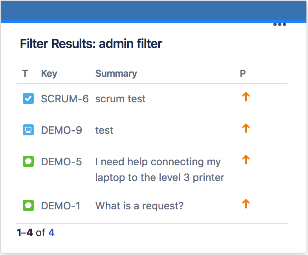Click the DEMO-5 request type icon
Image resolution: width=308 pixels, height=255 pixels.
point(28,162)
